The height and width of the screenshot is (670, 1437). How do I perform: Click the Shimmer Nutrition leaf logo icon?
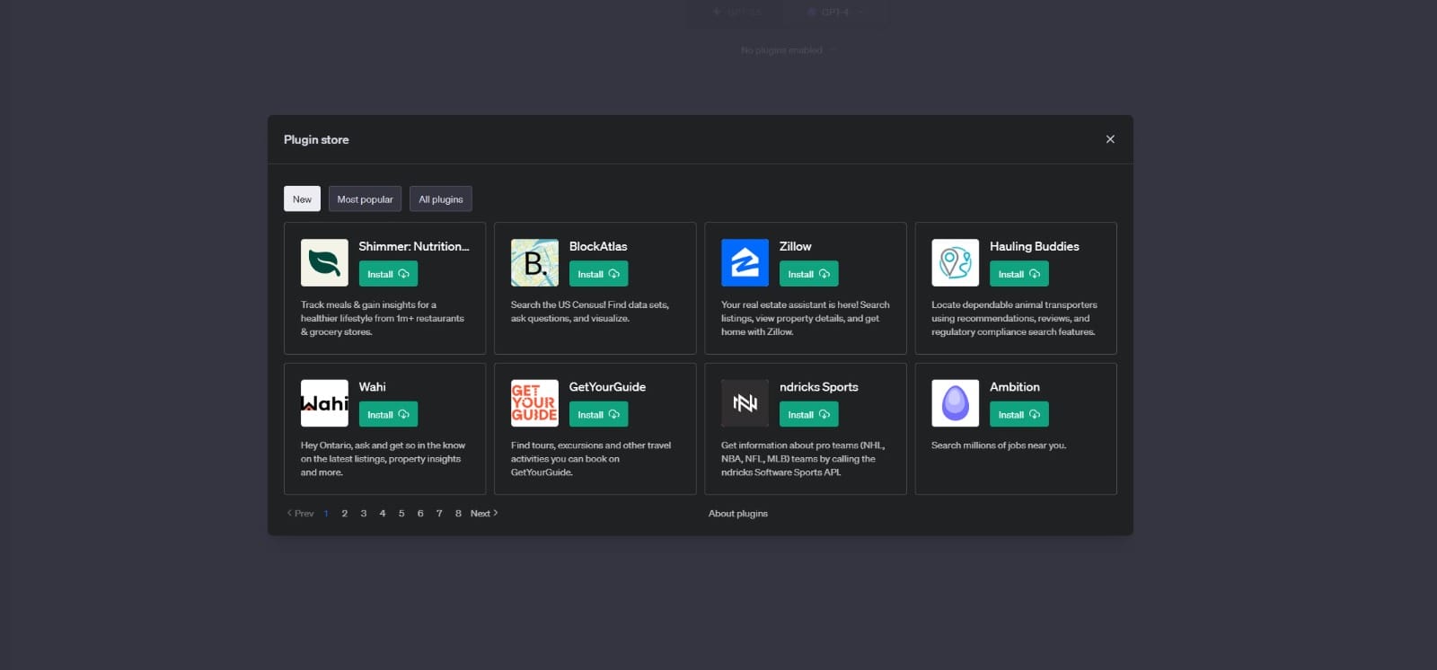pos(324,262)
